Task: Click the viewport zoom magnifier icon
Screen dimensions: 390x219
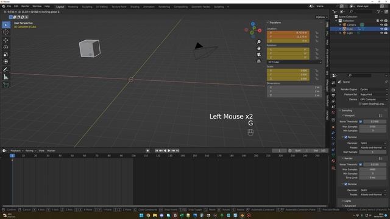Action: (x=259, y=42)
